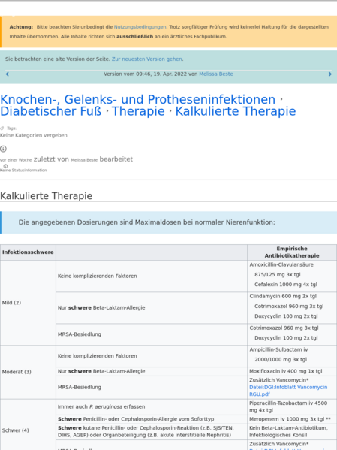Click the 'Kalkulierte Therapie' section heading
This screenshot has width=337, height=450.
click(47, 196)
